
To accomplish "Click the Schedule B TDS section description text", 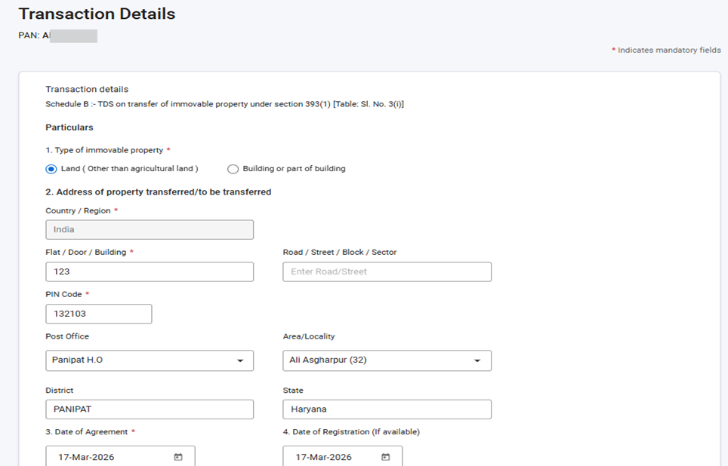I will pyautogui.click(x=224, y=104).
